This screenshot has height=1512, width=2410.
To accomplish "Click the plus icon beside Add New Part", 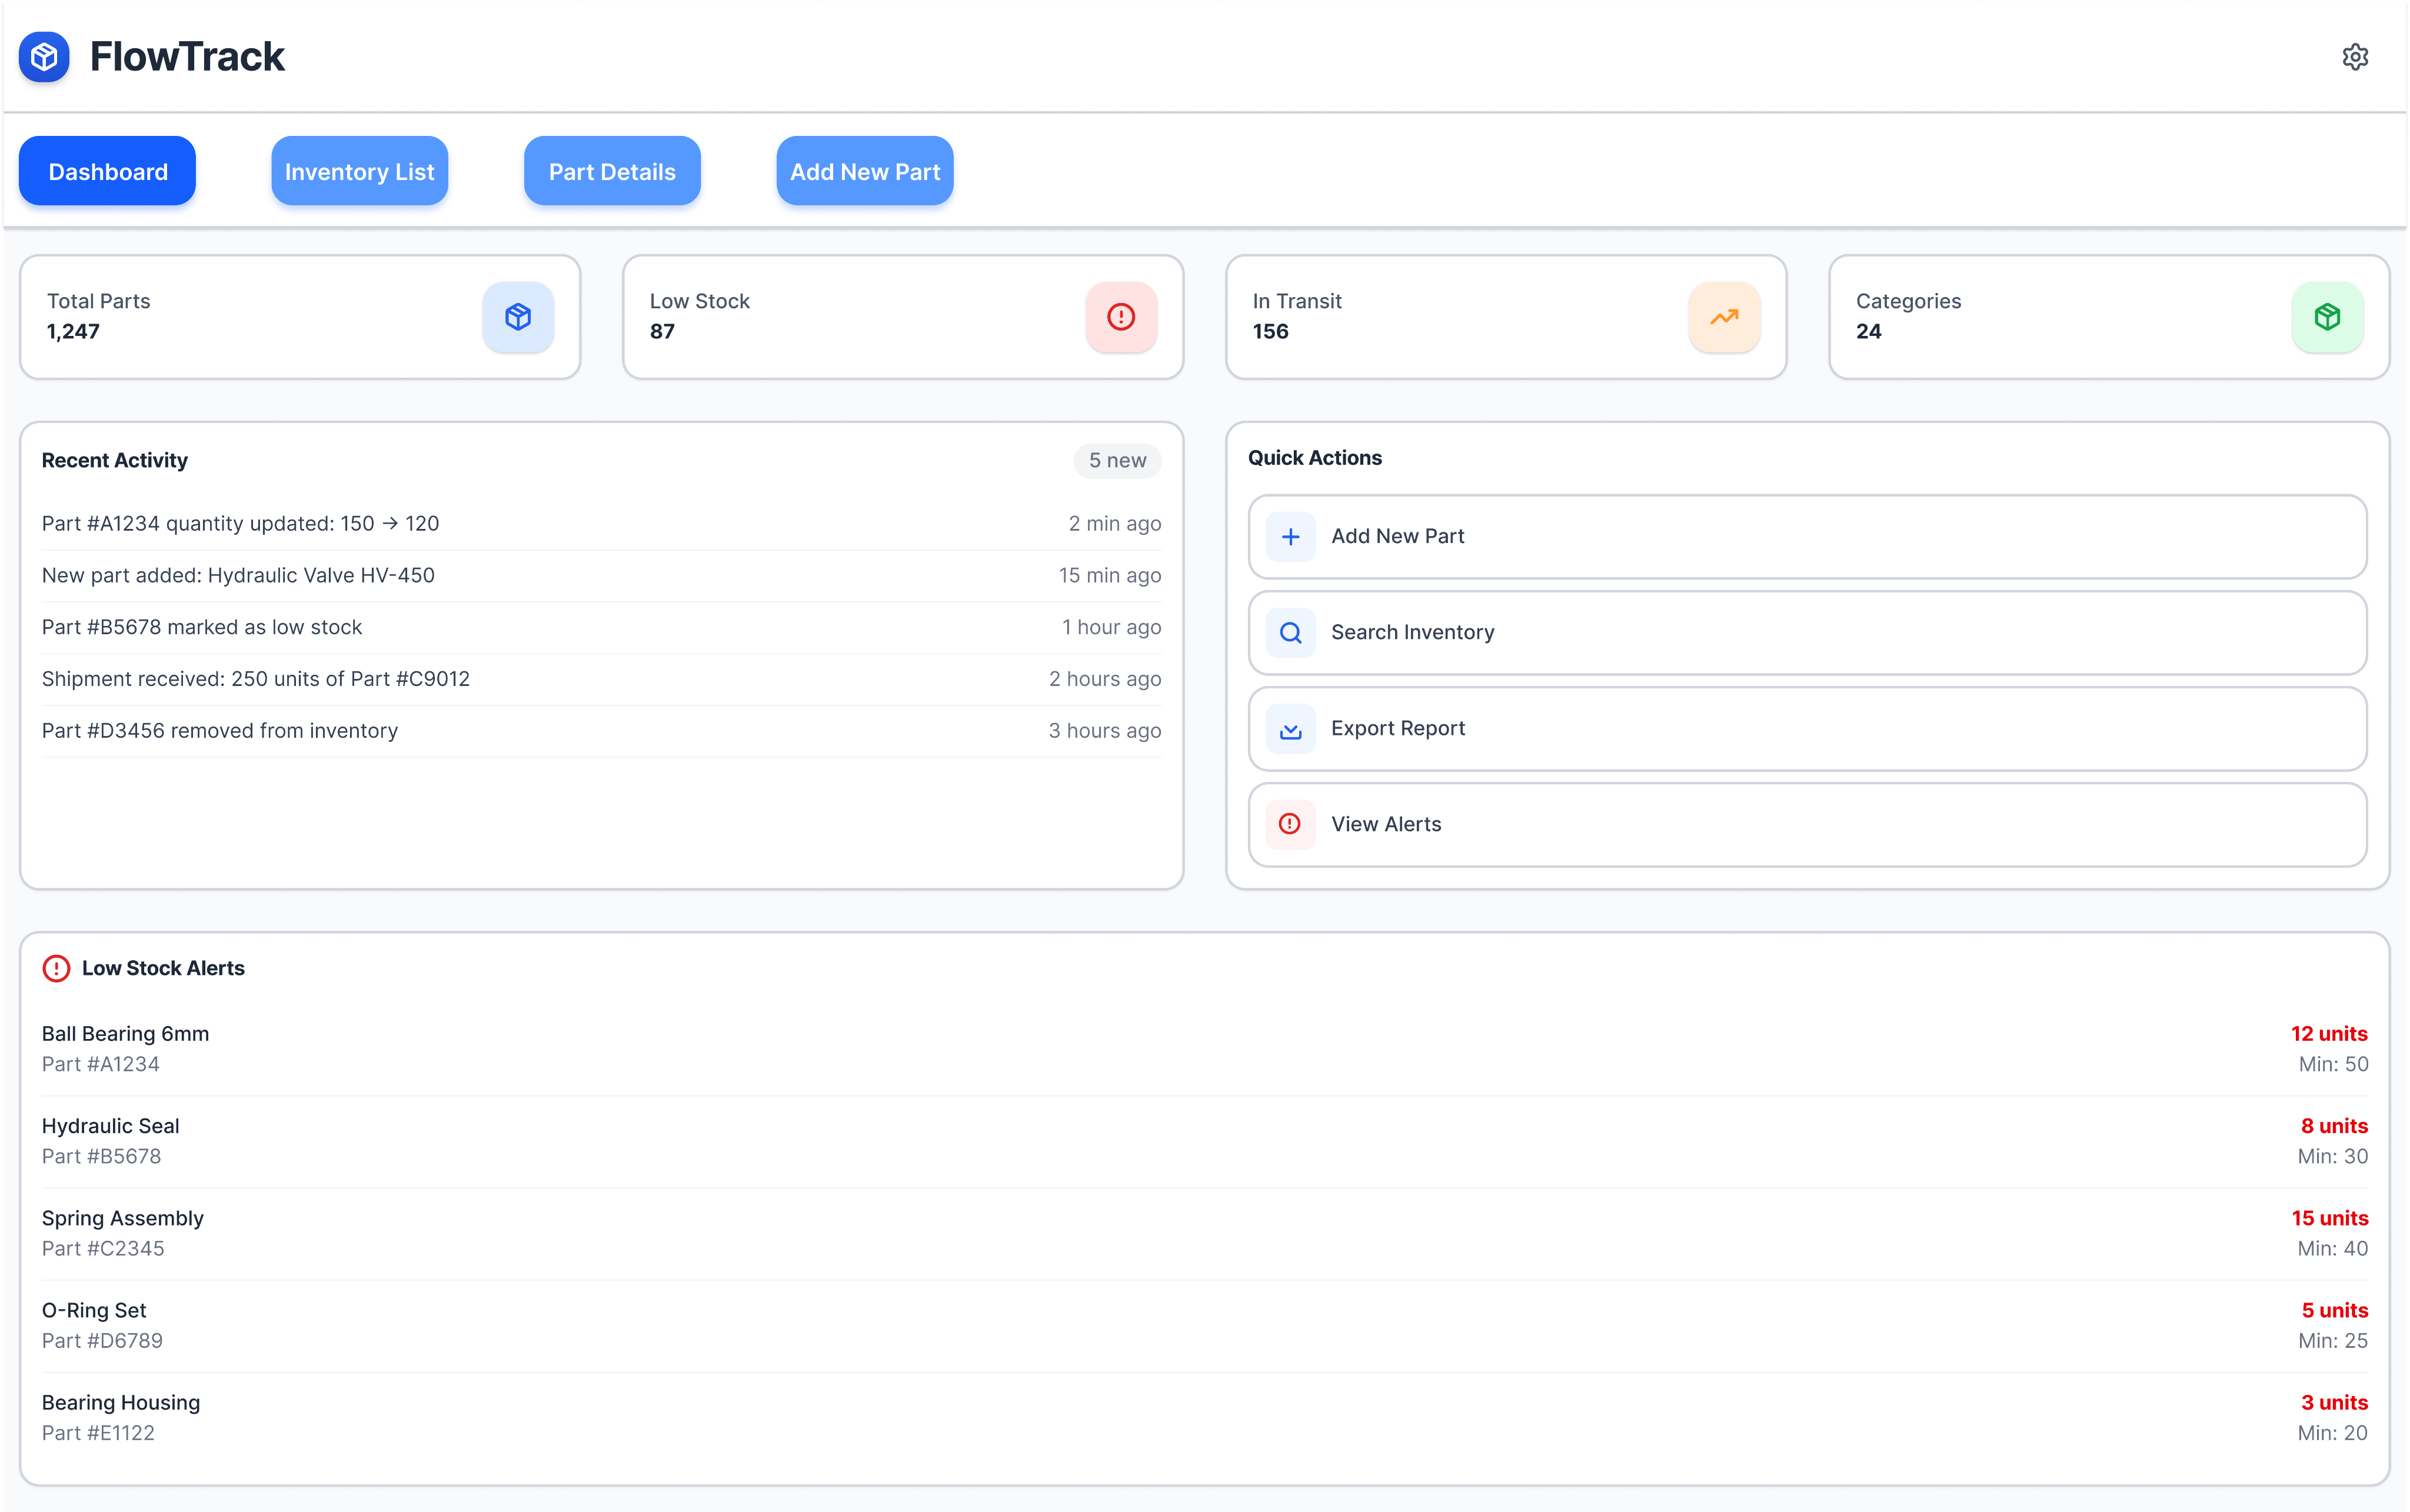I will (x=1290, y=537).
